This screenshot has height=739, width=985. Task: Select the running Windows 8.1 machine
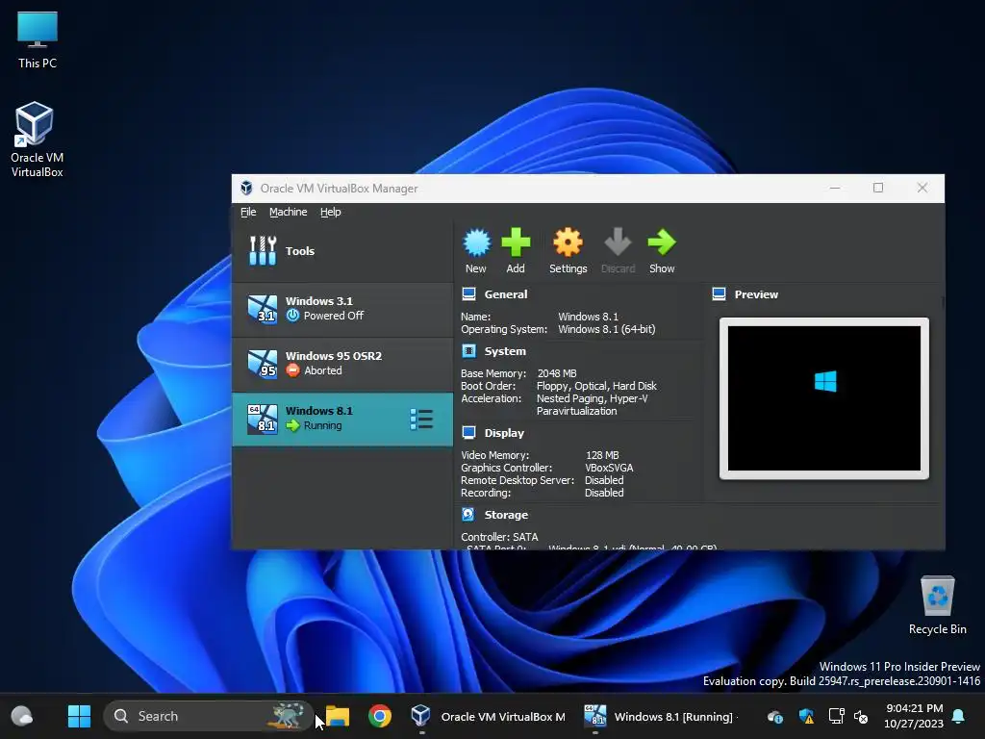(x=342, y=420)
